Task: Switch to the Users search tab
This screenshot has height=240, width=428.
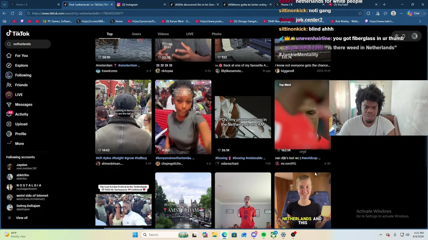Action: [136, 34]
